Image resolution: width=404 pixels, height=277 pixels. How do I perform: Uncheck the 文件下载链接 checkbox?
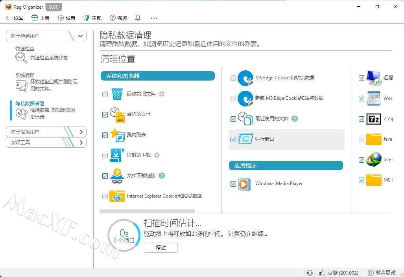(105, 176)
